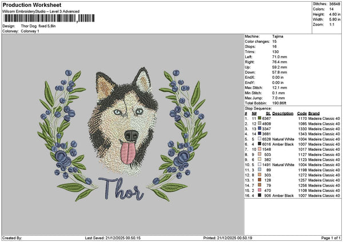Click the 'Printed: 21/12/2025 00.50.19' footer text
343x242 pixels.
click(228, 238)
